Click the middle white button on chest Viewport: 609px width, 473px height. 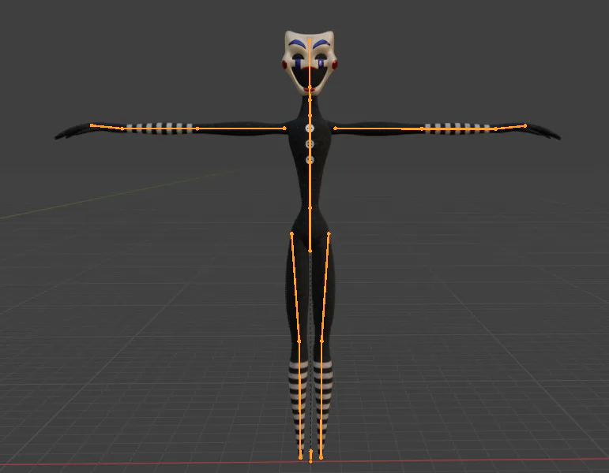310,144
